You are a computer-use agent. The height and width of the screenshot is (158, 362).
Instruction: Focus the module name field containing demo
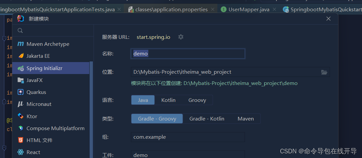pos(188,53)
